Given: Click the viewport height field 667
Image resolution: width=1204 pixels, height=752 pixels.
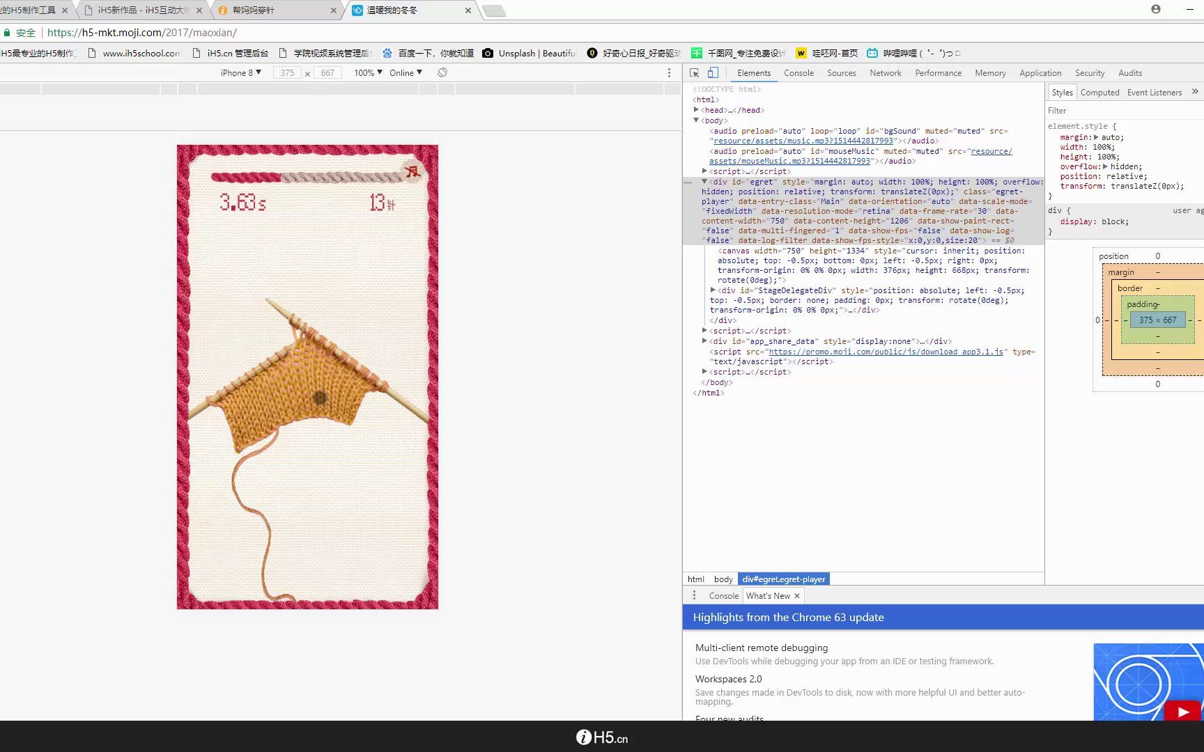Looking at the screenshot, I should pyautogui.click(x=327, y=73).
